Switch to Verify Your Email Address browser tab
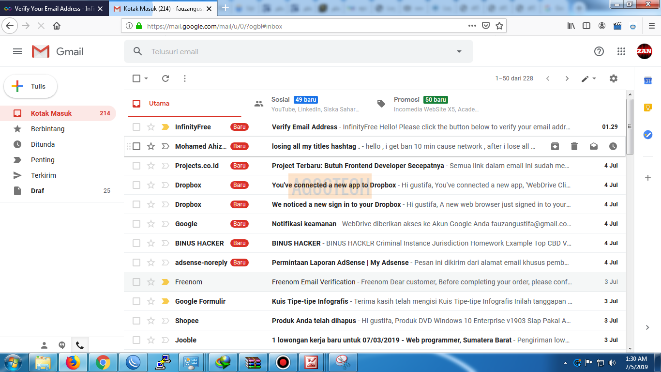 (x=54, y=8)
